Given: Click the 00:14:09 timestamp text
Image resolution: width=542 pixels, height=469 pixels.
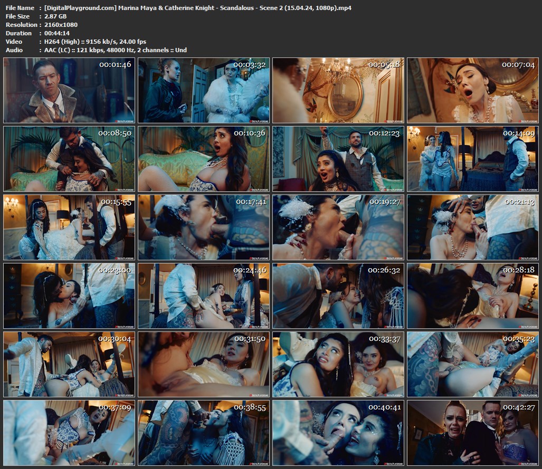Looking at the screenshot, I should pos(519,133).
